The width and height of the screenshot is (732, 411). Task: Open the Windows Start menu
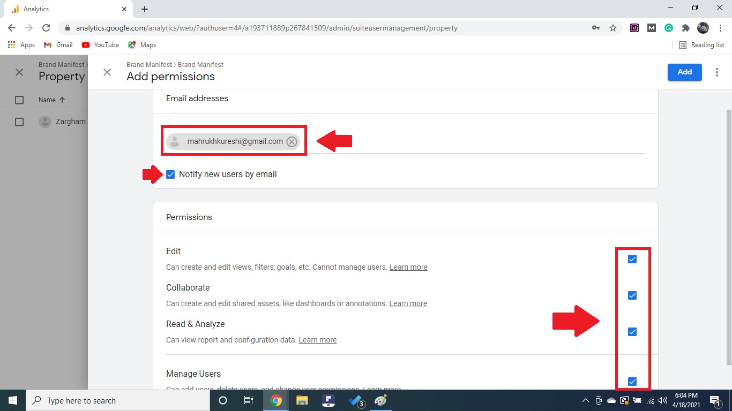(13, 400)
